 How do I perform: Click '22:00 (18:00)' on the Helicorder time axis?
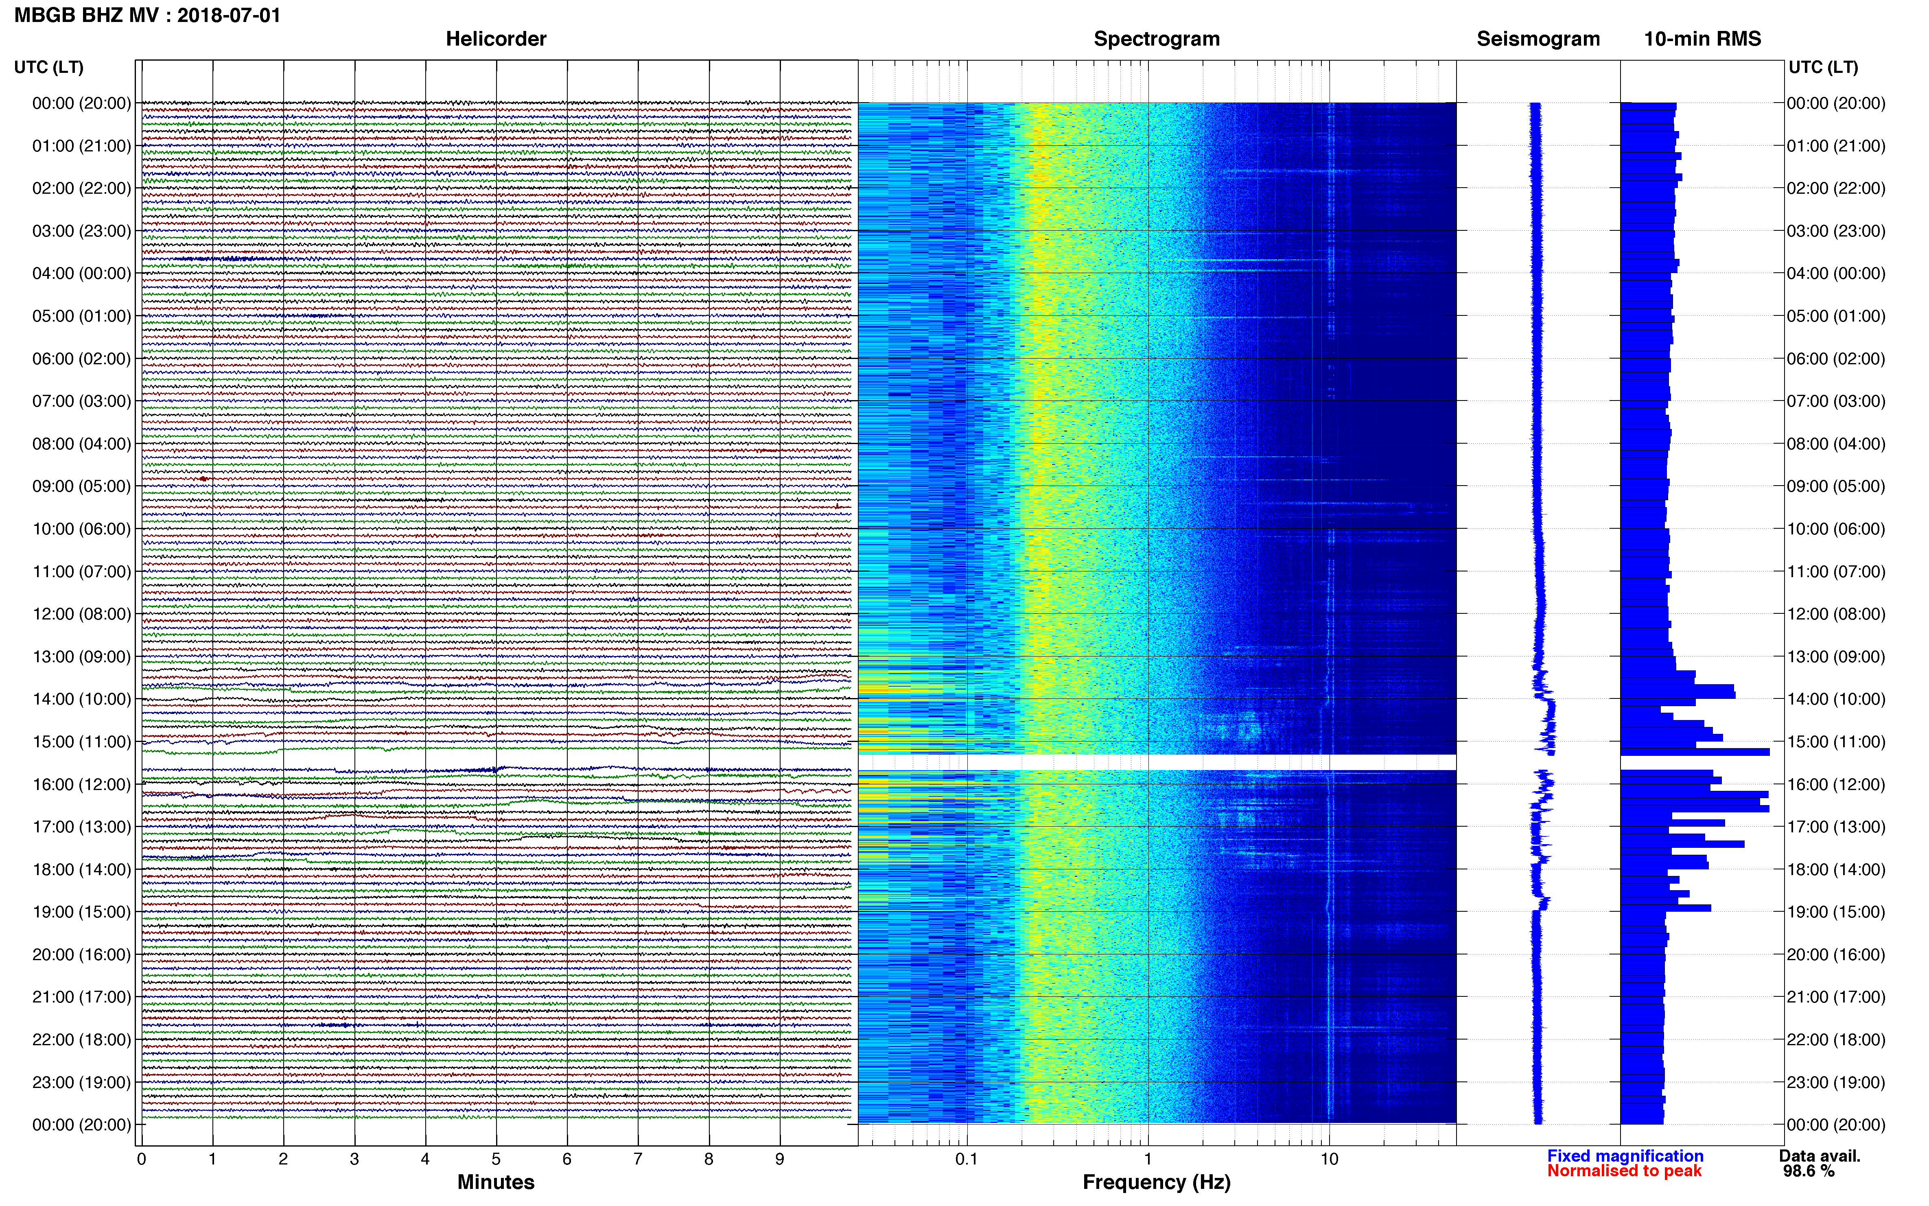[x=81, y=1040]
